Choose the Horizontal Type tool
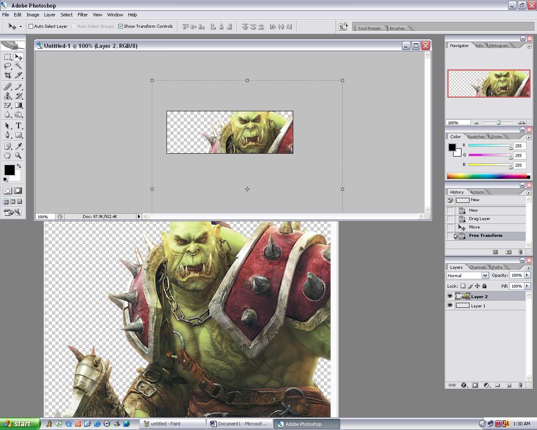The width and height of the screenshot is (537, 430). pos(18,126)
